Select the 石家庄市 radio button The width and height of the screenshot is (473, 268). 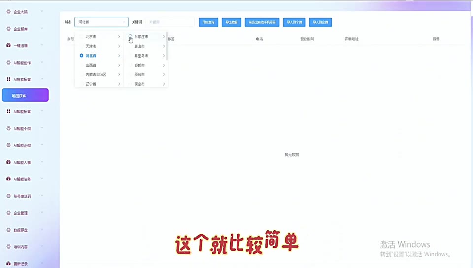[130, 37]
